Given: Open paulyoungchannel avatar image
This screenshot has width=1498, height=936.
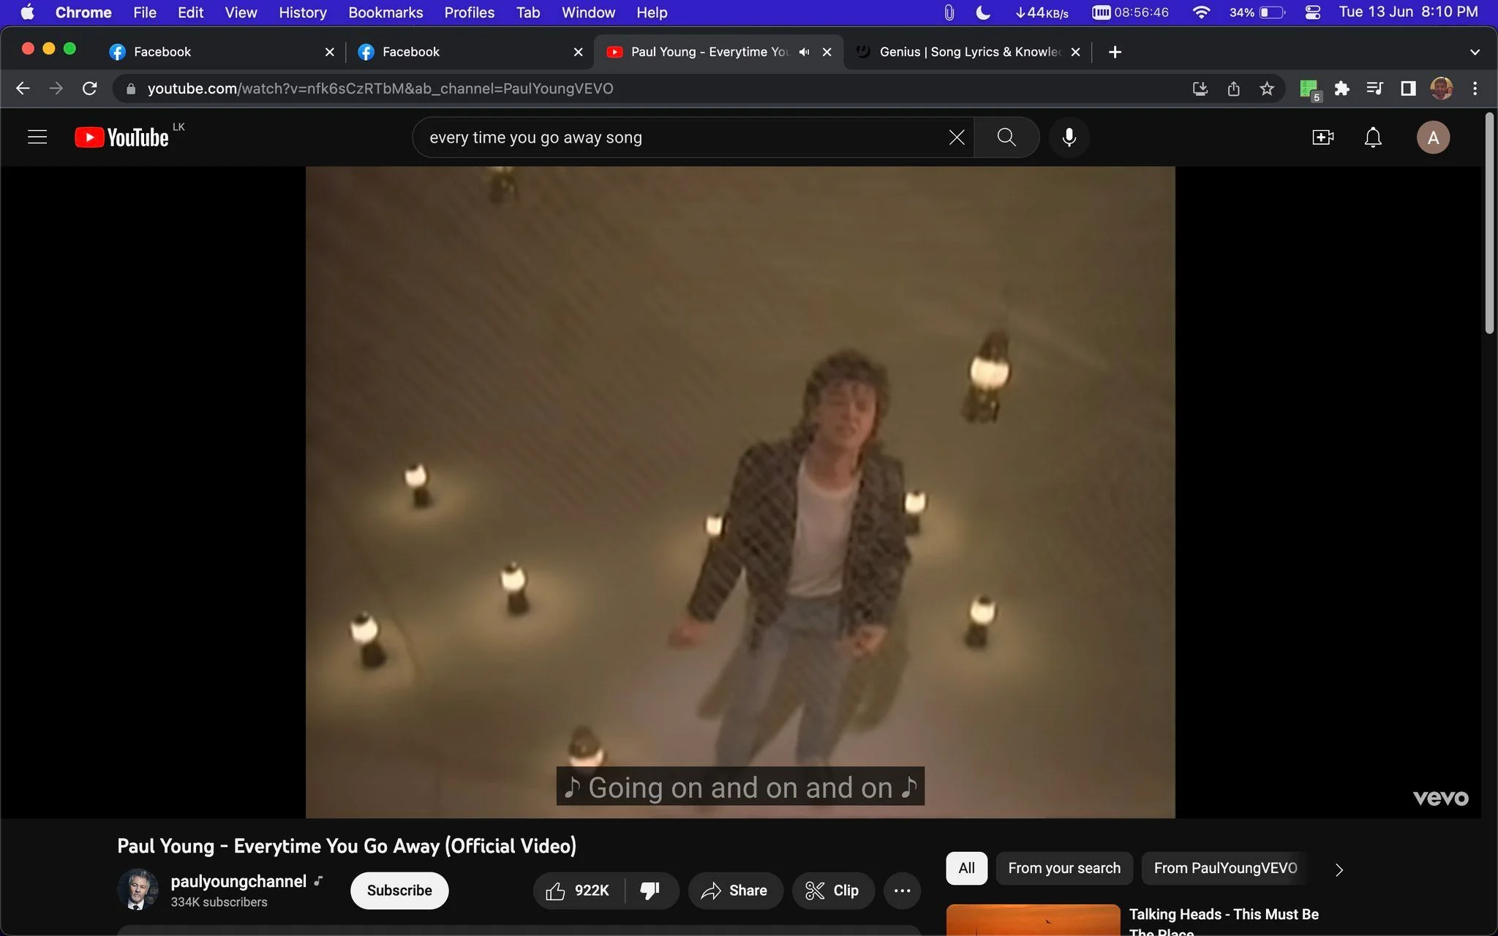Looking at the screenshot, I should 138,889.
